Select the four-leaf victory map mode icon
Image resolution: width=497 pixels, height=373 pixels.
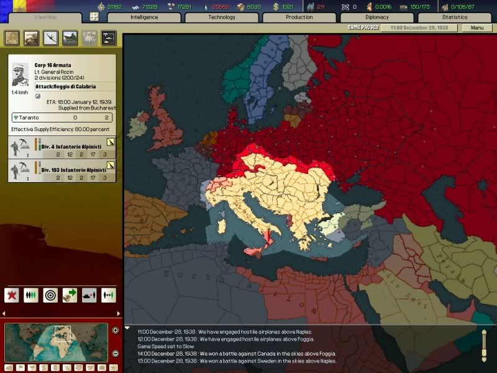coord(78,368)
